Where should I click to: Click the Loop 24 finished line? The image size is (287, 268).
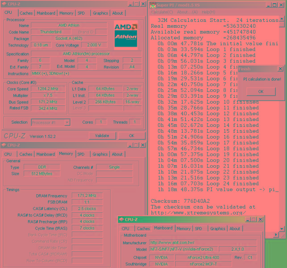point(208,184)
